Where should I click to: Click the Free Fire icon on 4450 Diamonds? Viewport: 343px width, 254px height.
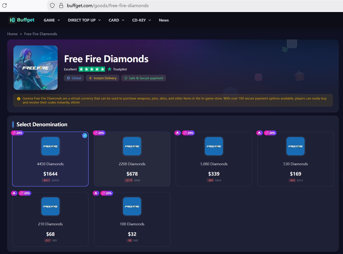coord(50,146)
